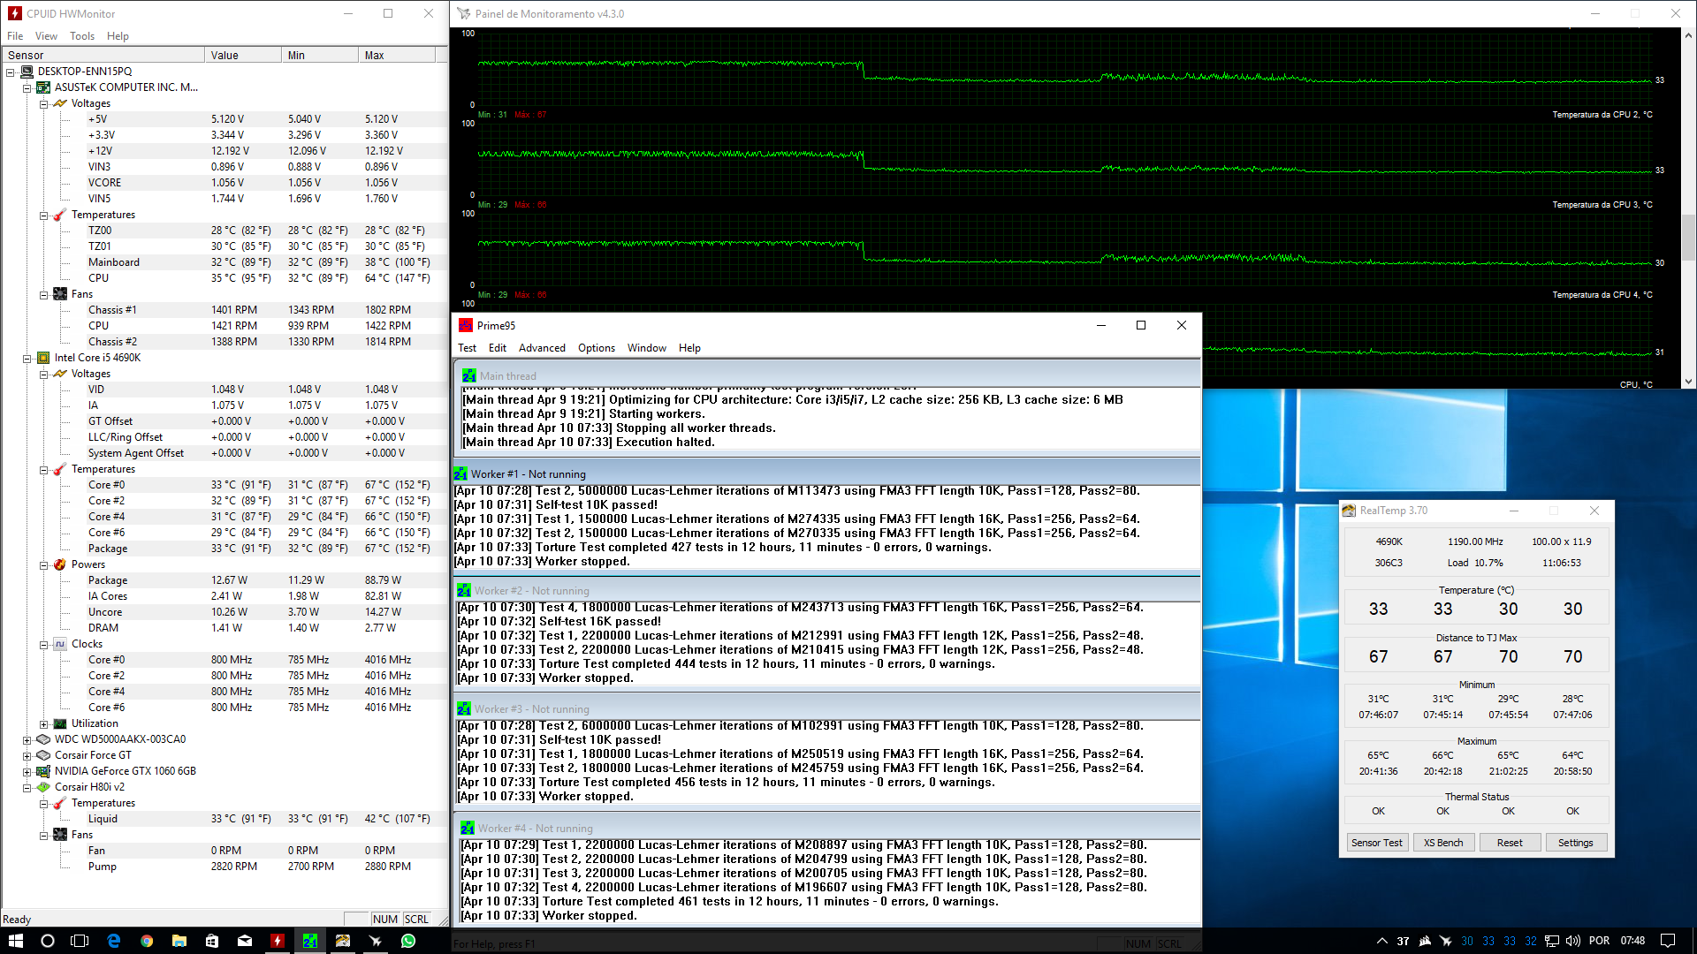1697x954 pixels.
Task: Open volume control in tray
Action: tap(1573, 941)
